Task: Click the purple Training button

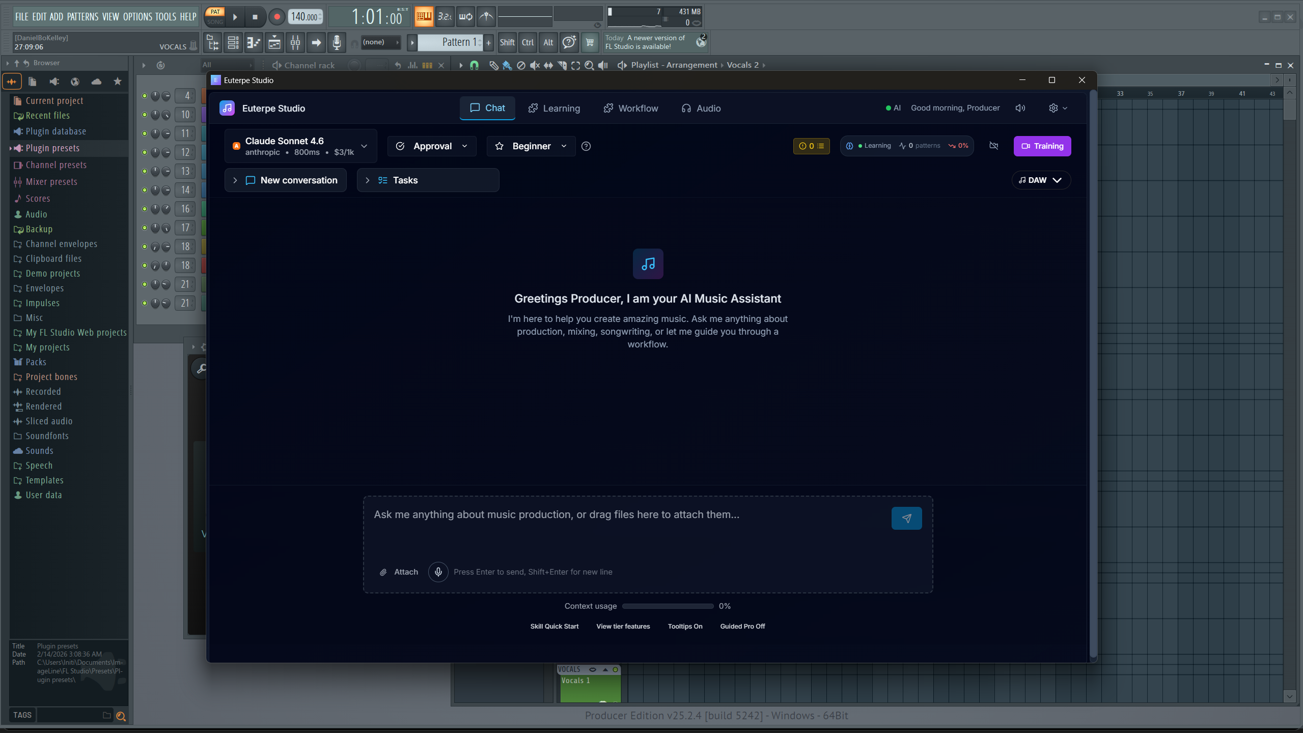Action: 1042,146
